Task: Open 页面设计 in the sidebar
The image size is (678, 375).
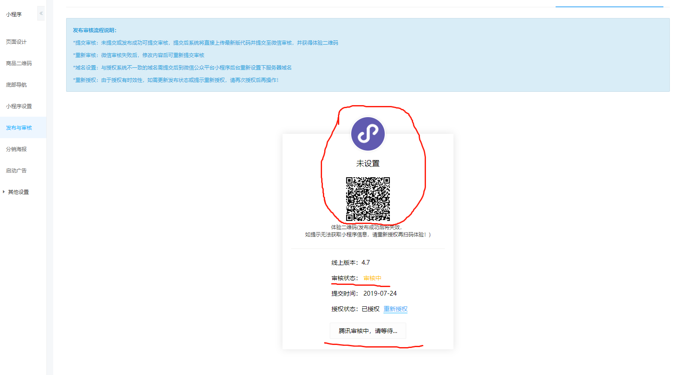Action: [16, 42]
